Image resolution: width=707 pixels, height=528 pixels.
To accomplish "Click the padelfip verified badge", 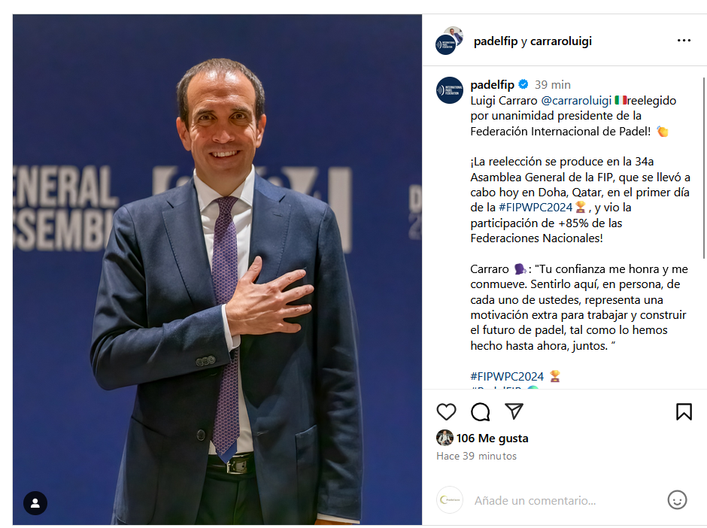I will 523,84.
